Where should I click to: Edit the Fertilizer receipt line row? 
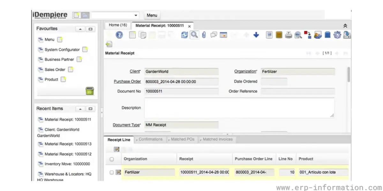[118, 172]
